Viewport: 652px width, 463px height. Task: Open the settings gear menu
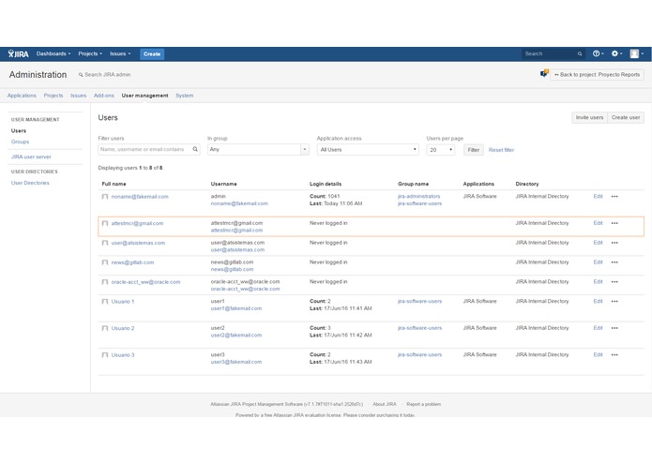click(x=616, y=53)
